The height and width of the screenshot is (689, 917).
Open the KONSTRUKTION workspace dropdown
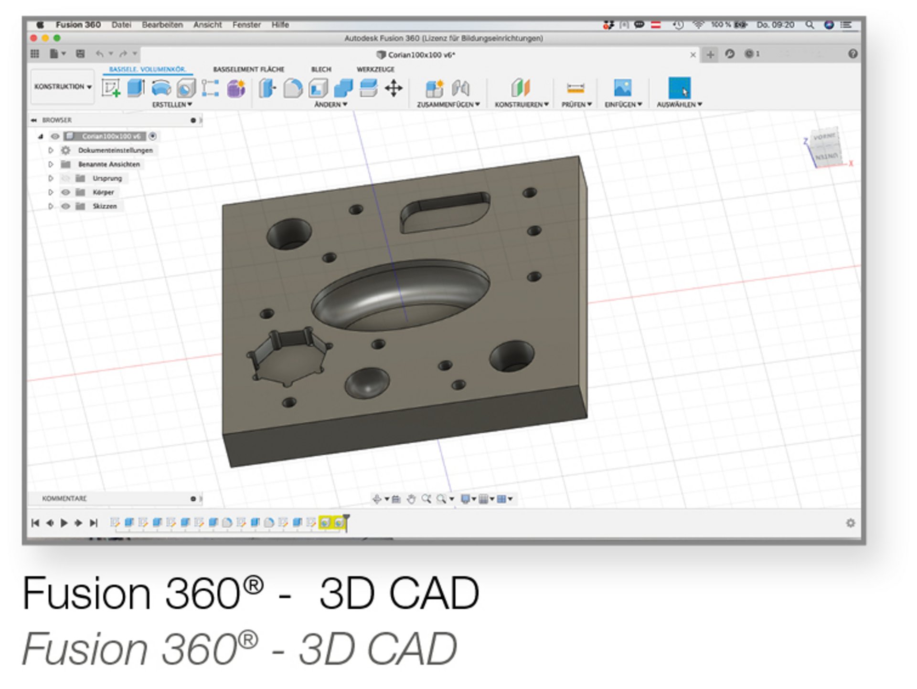(63, 87)
